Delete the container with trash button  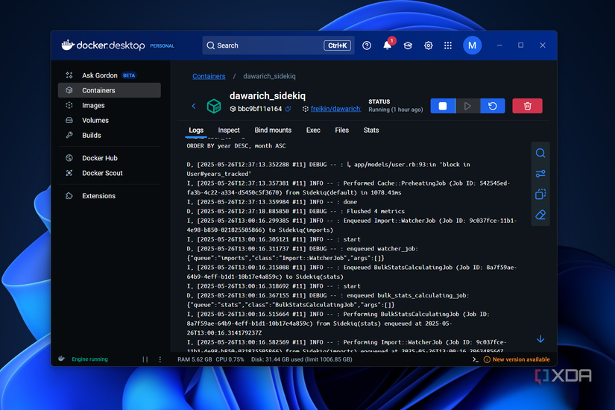point(527,106)
